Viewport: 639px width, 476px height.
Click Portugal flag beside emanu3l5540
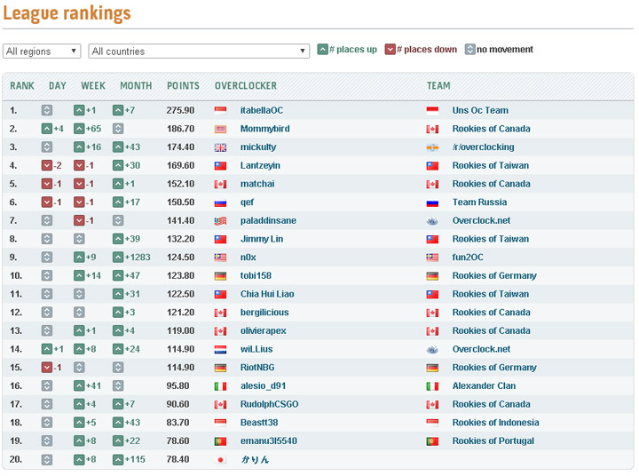point(221,441)
